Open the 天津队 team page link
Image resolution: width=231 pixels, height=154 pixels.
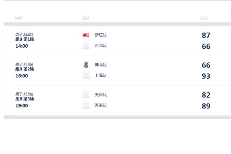(x=101, y=95)
